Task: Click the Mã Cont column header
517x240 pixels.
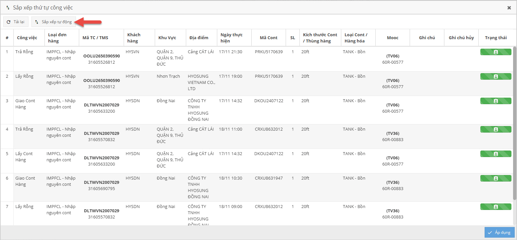Action: (268, 38)
